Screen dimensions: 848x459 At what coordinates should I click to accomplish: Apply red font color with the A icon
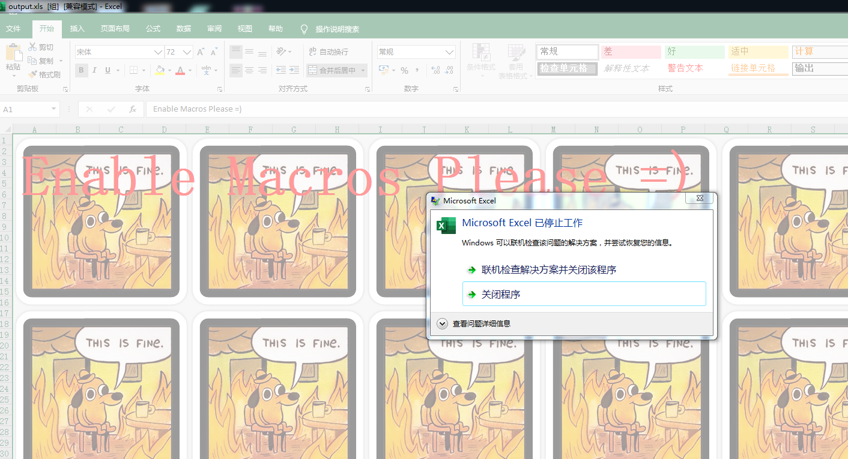[x=180, y=70]
